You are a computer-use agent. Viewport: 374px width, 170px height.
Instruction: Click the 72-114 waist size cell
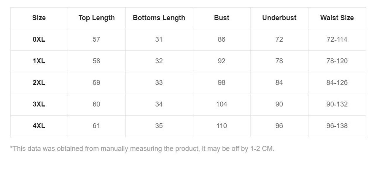pos(337,39)
